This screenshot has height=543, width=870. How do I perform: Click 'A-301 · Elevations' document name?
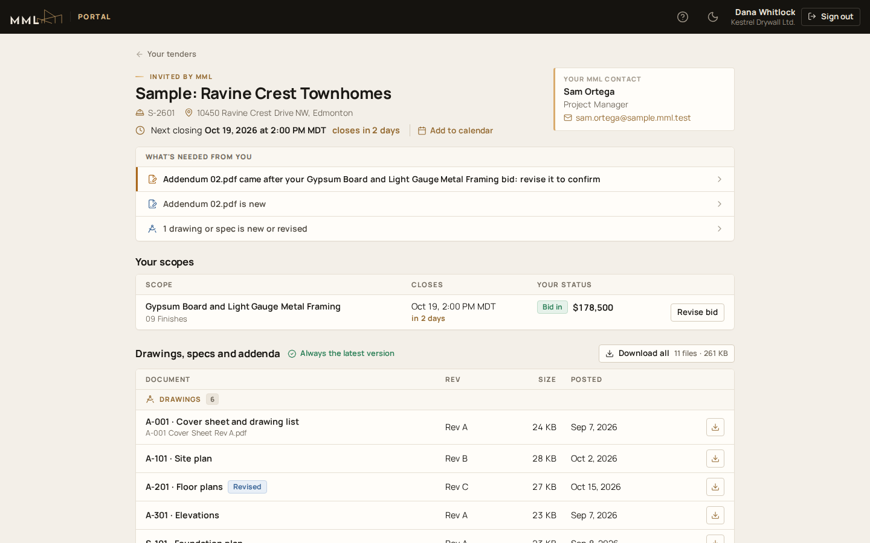pos(182,515)
